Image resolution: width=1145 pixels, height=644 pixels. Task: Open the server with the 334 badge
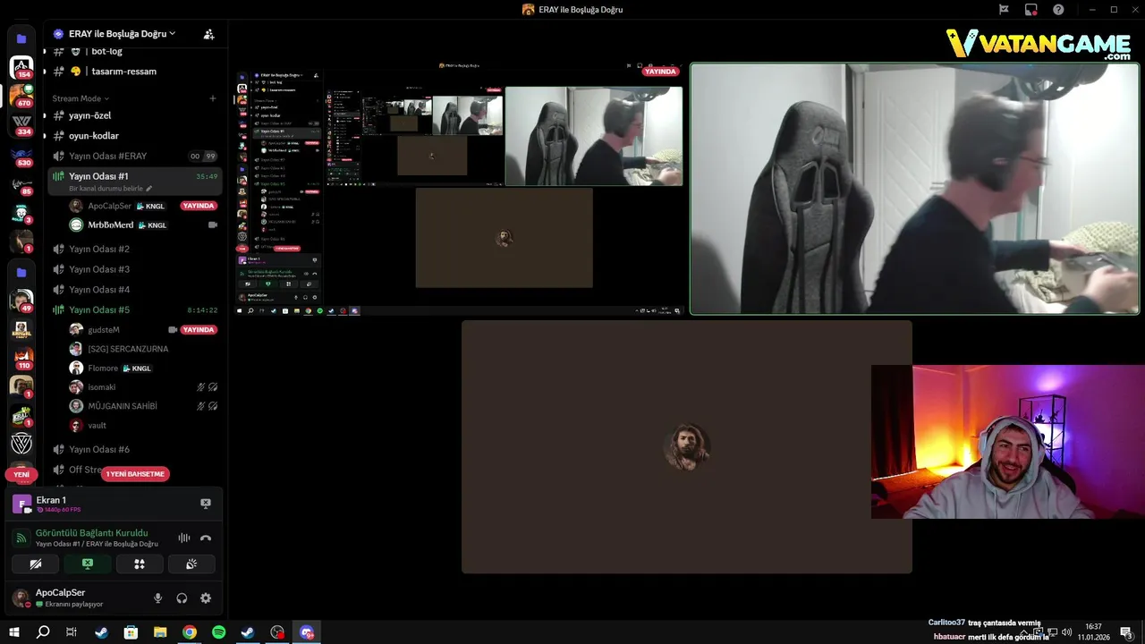pos(21,123)
